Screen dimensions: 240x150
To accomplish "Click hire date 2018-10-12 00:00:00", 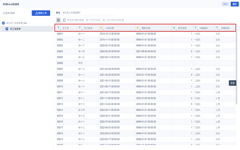I will pos(110,34).
